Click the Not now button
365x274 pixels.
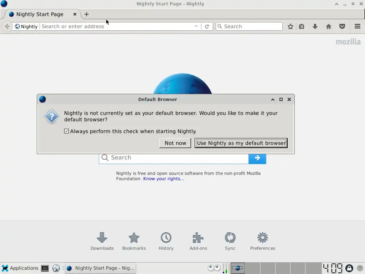point(175,143)
